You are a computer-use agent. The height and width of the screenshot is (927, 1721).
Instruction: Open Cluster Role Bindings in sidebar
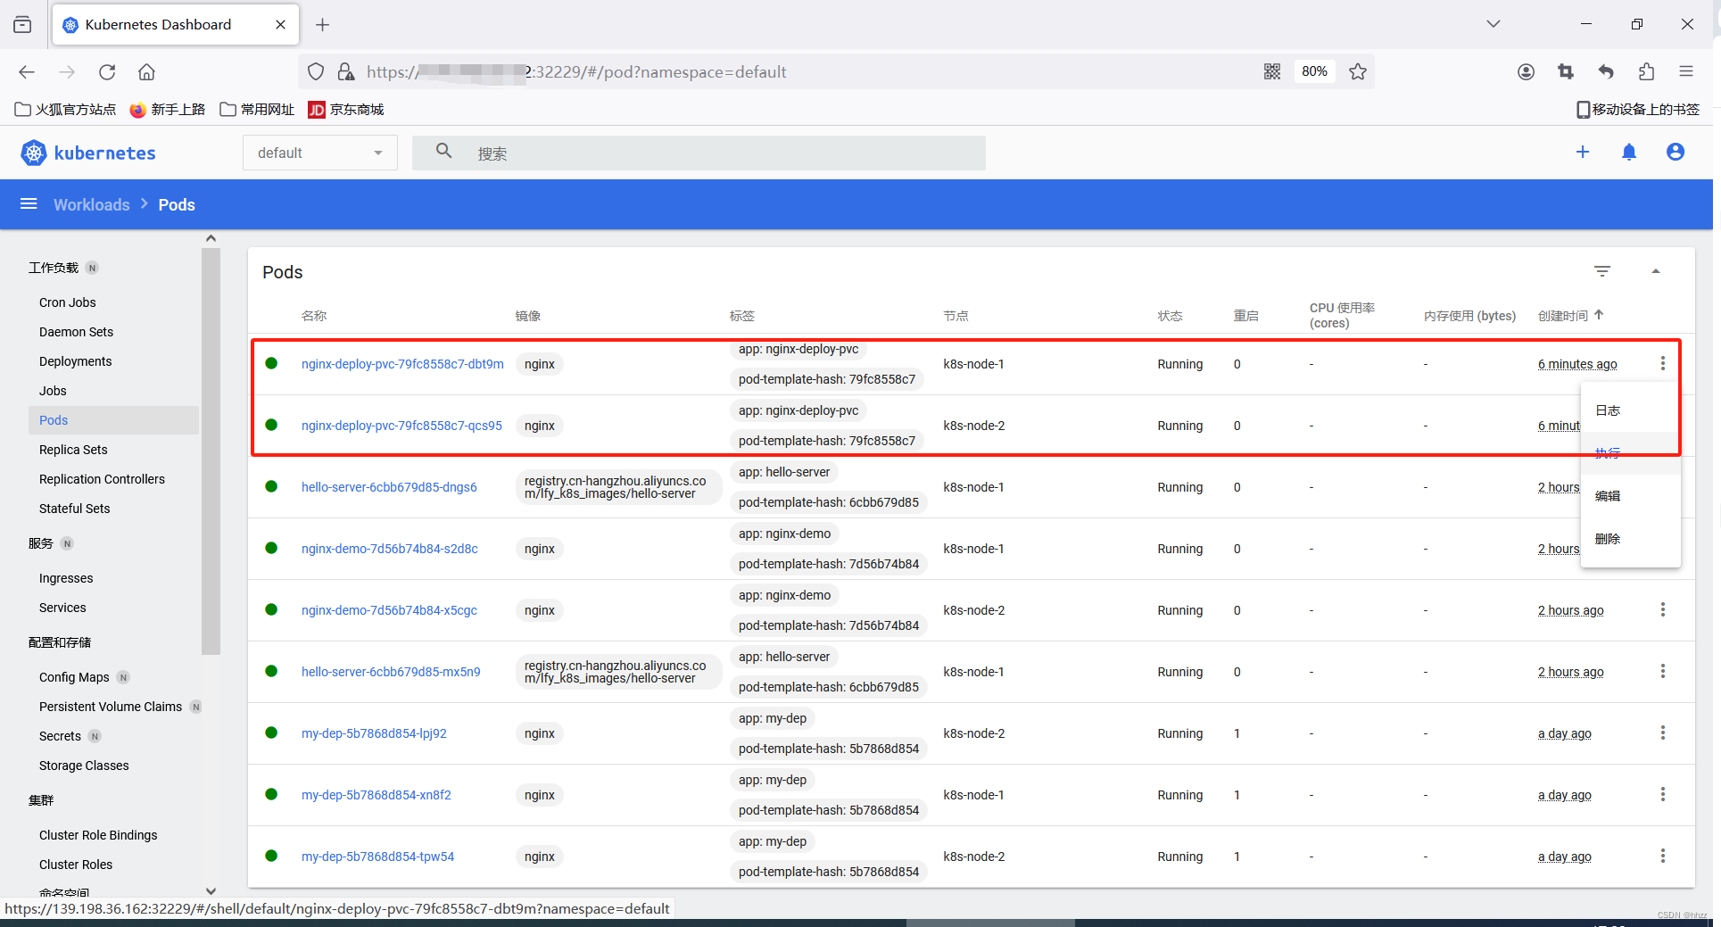tap(98, 835)
